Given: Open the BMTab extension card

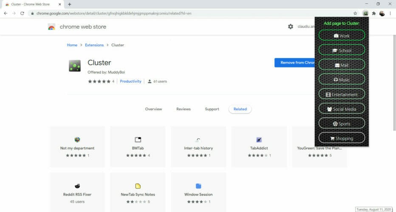Looking at the screenshot, I should click(138, 147).
